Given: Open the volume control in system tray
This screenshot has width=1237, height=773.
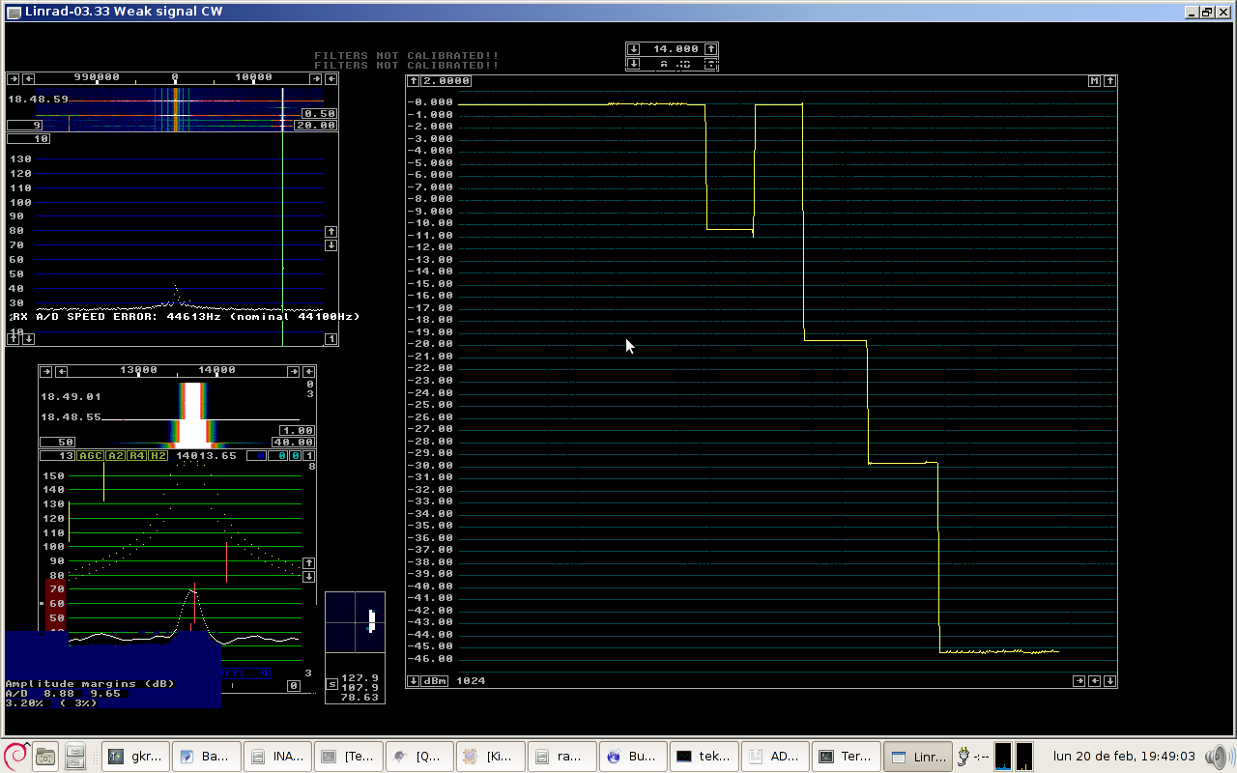Looking at the screenshot, I should pyautogui.click(x=1223, y=756).
